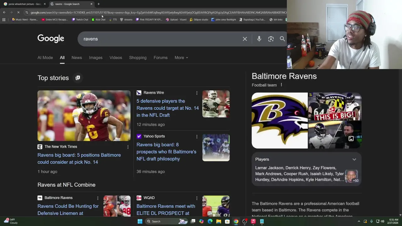Open Ravens Wire story thumbnail image
This screenshot has height=226, width=402.
tap(216, 104)
